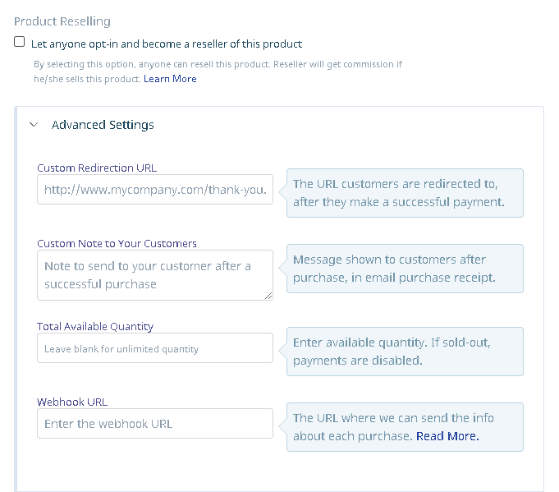This screenshot has width=559, height=492.
Task: Open the Learn More link about reselling
Action: [x=170, y=79]
